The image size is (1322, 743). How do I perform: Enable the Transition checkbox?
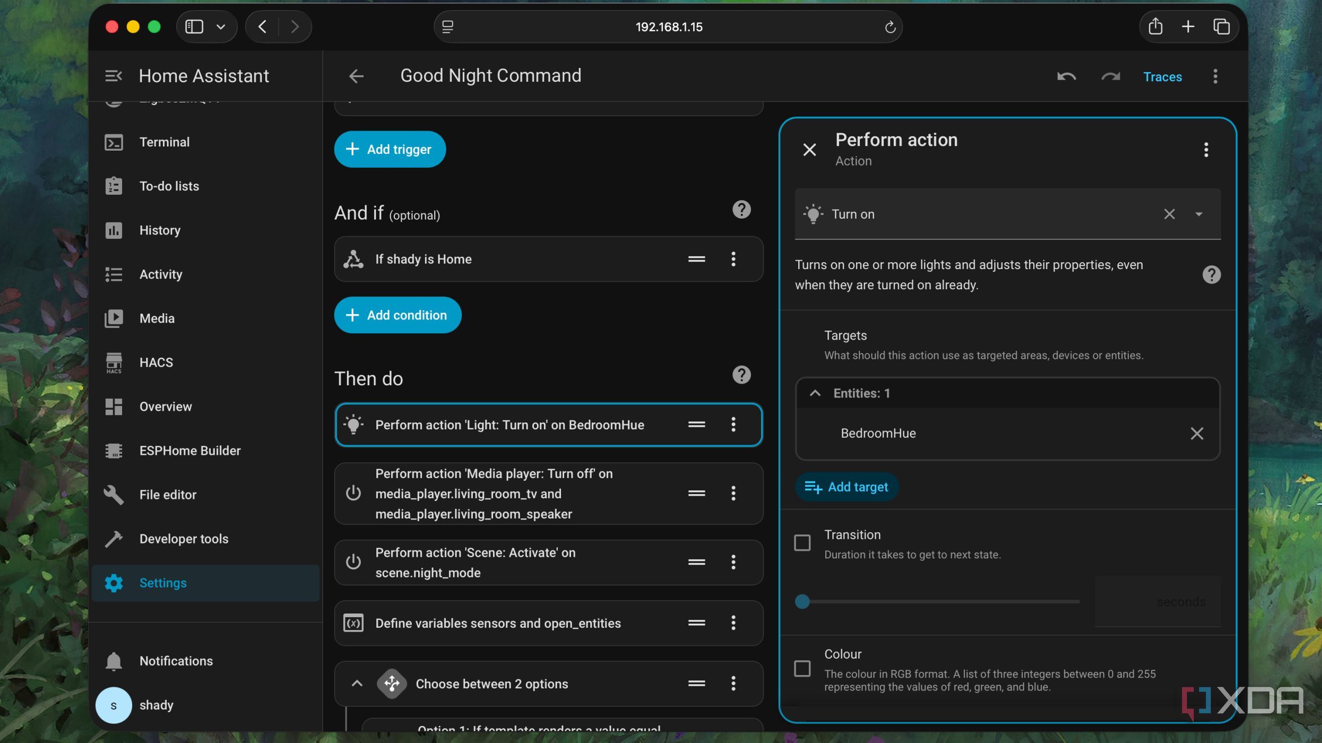(802, 543)
